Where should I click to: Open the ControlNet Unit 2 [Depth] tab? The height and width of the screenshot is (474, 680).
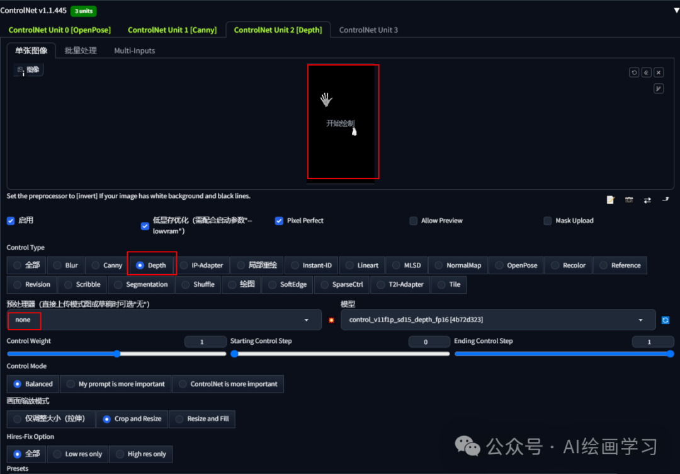[278, 30]
